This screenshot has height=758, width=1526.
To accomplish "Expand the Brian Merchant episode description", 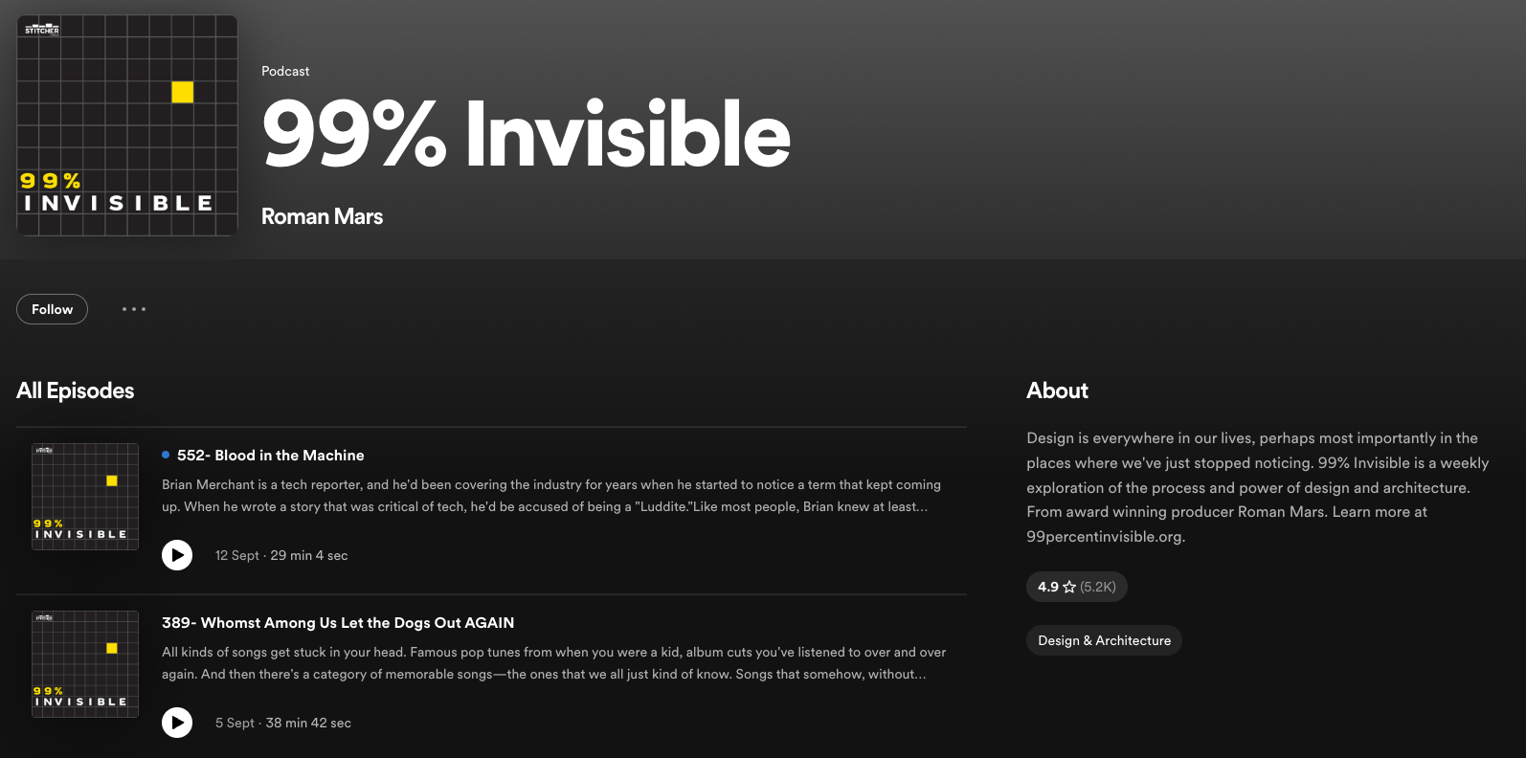I will [550, 496].
